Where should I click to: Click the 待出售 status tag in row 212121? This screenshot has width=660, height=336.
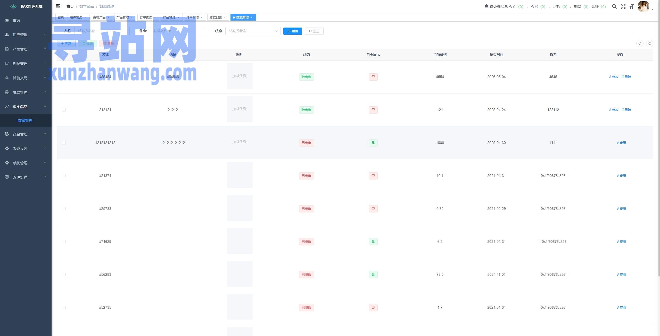(x=306, y=110)
